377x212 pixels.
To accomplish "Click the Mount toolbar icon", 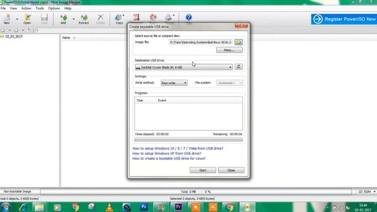I will (x=168, y=18).
